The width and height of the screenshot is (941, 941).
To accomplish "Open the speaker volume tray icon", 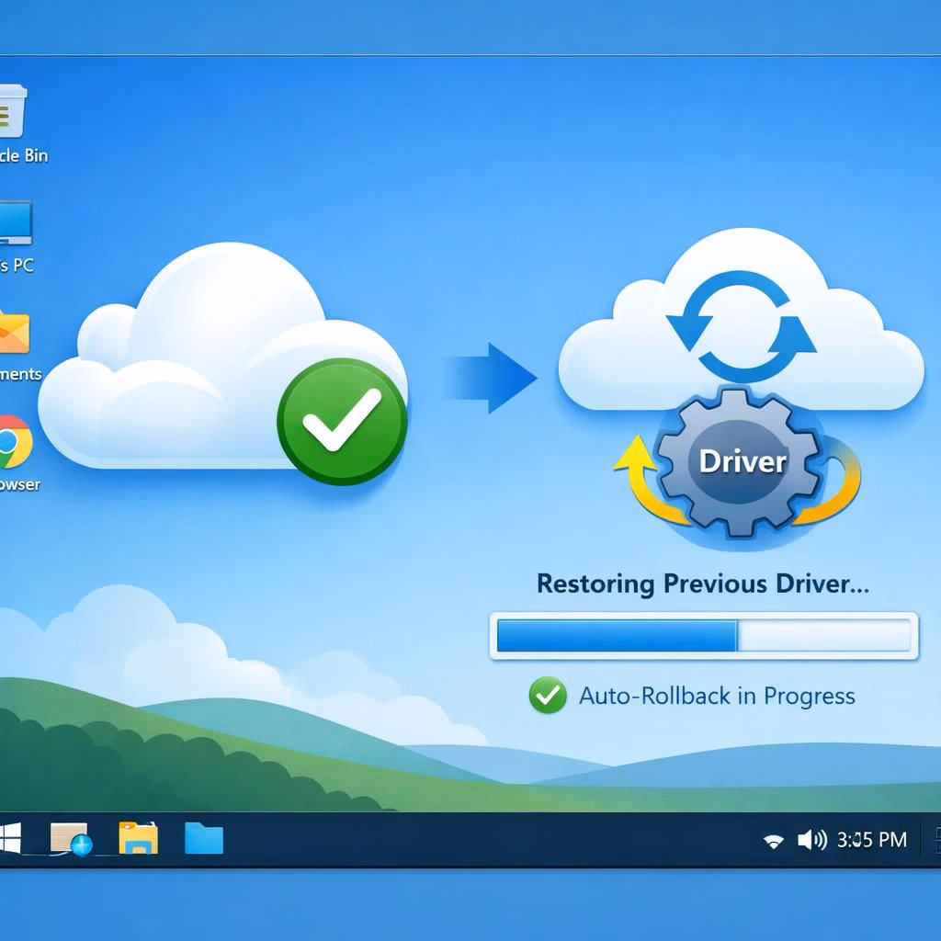I will point(812,840).
